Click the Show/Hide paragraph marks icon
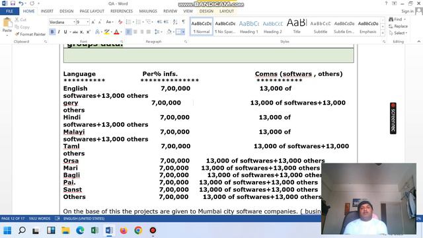This screenshot has height=238, width=423. [x=184, y=22]
